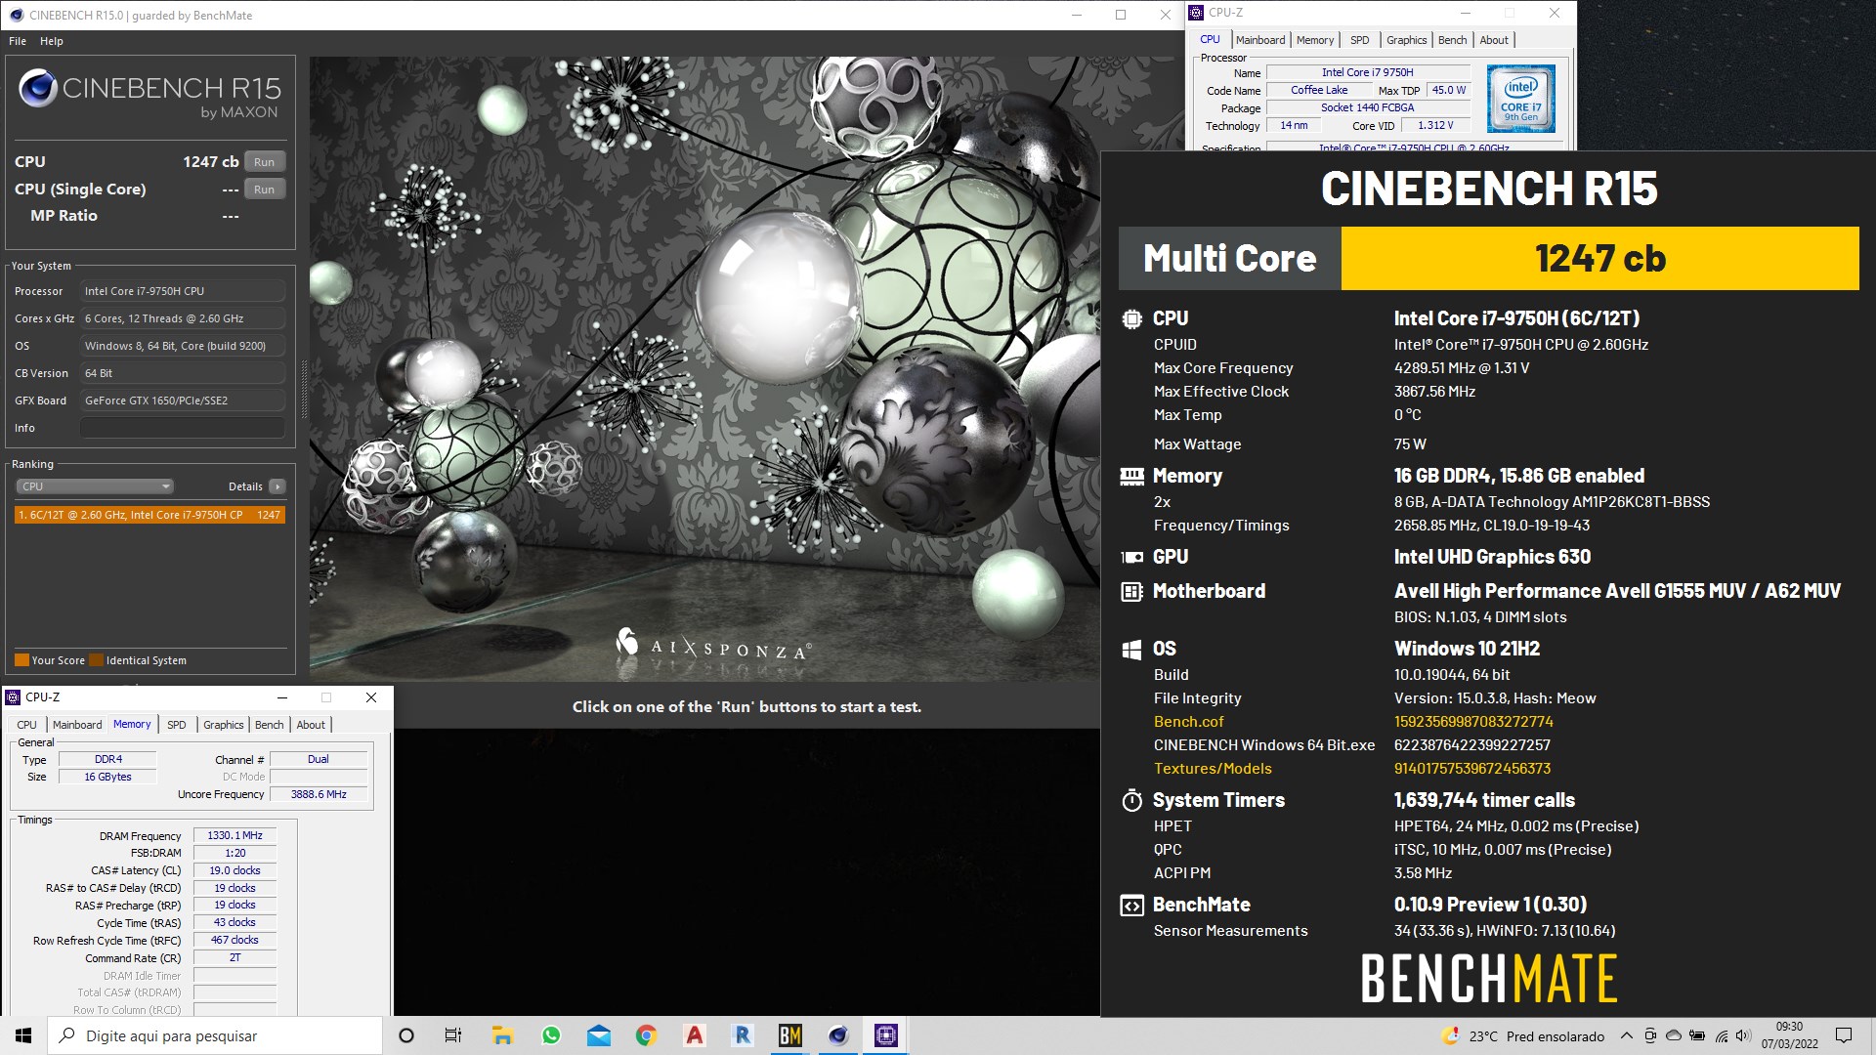This screenshot has height=1055, width=1876.
Task: Click the Memory module icon in BenchMate
Action: (1131, 476)
